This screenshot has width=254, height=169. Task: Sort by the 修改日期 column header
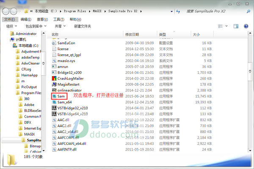(140, 35)
